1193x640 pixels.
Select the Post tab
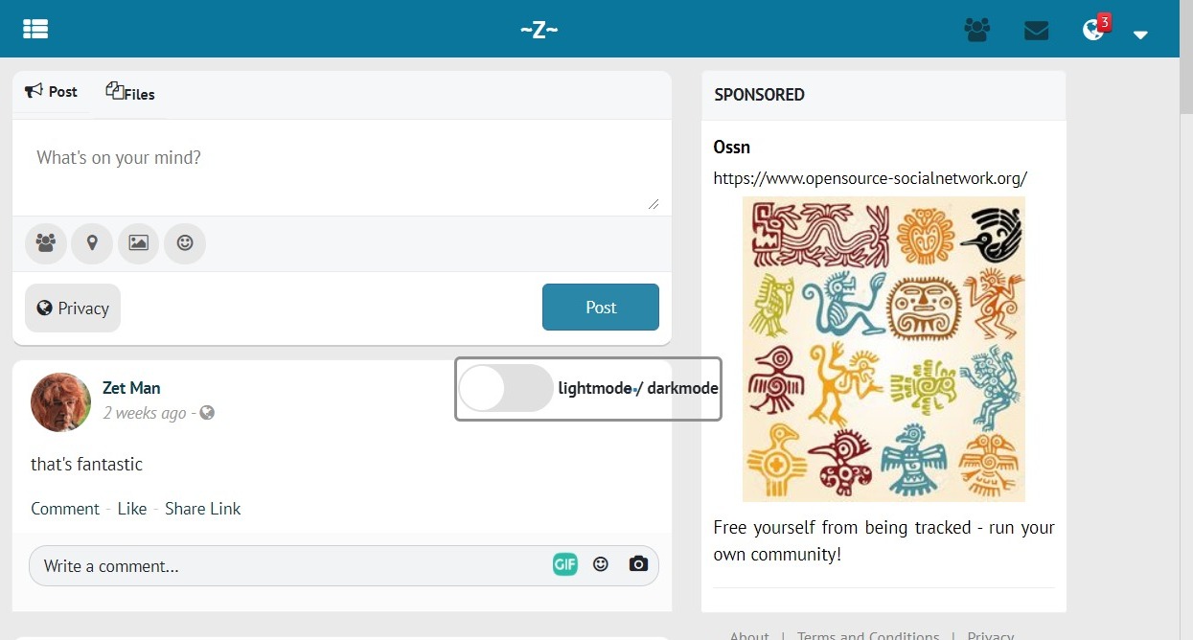(x=52, y=92)
